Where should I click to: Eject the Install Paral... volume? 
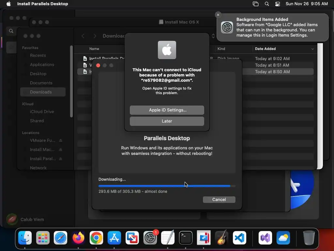click(x=60, y=159)
